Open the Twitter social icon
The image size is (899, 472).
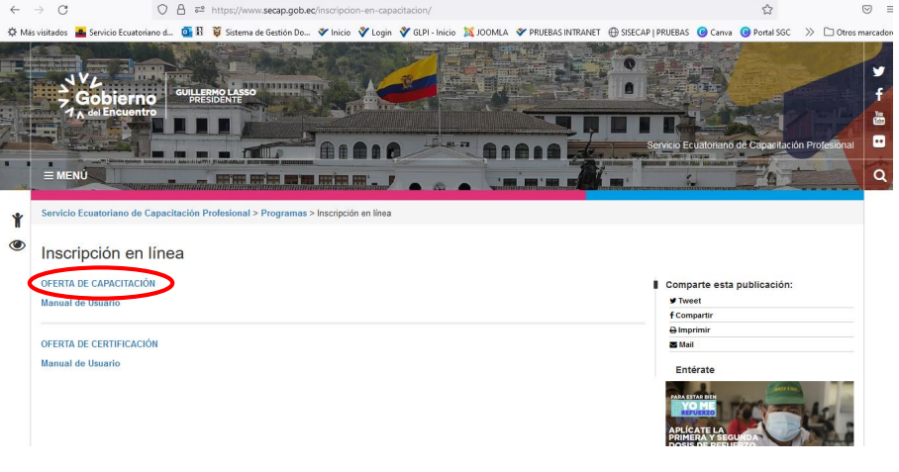pyautogui.click(x=878, y=71)
